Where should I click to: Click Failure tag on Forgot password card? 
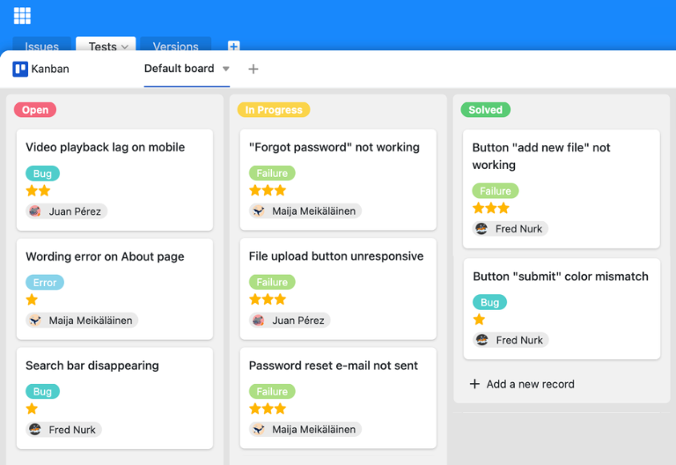pyautogui.click(x=272, y=173)
